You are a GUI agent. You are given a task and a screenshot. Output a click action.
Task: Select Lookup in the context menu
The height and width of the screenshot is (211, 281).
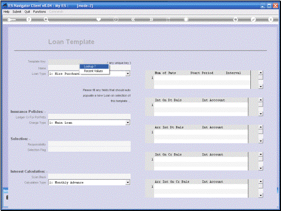tap(94, 67)
